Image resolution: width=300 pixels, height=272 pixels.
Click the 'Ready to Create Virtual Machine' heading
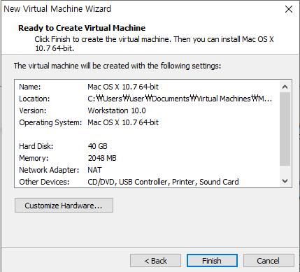pyautogui.click(x=82, y=28)
